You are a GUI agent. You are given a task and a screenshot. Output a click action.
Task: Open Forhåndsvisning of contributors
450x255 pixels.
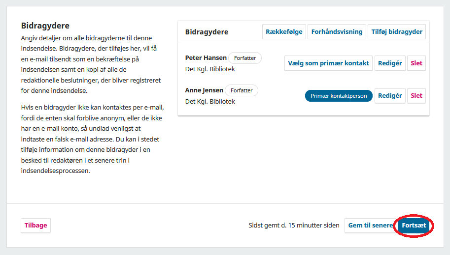point(337,32)
